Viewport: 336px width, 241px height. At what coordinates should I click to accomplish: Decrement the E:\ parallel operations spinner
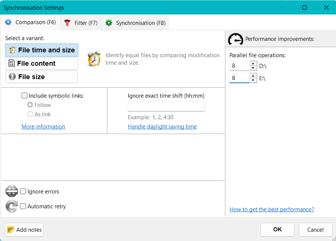click(253, 80)
